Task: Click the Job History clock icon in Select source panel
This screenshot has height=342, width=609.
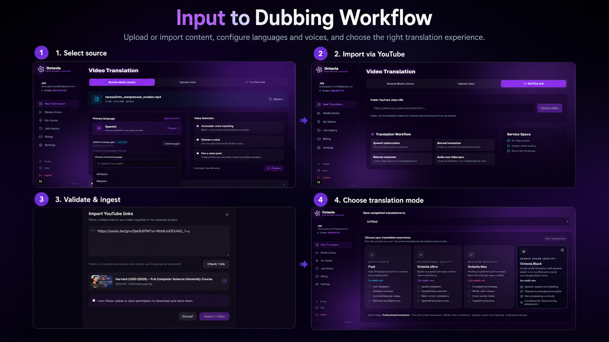Action: (x=41, y=129)
